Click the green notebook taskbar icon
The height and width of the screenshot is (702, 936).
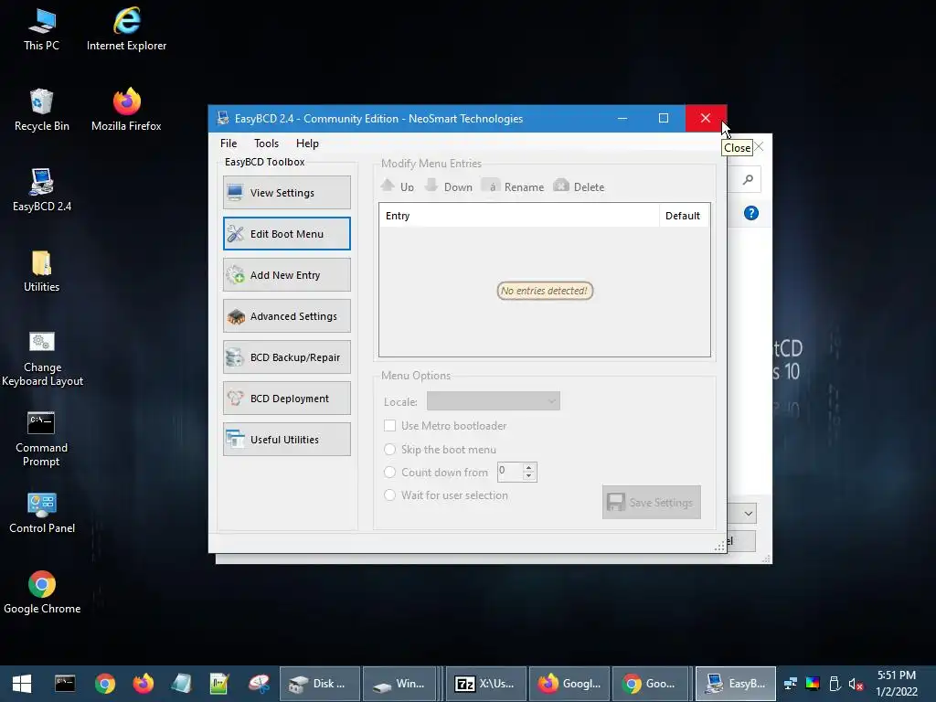click(219, 684)
